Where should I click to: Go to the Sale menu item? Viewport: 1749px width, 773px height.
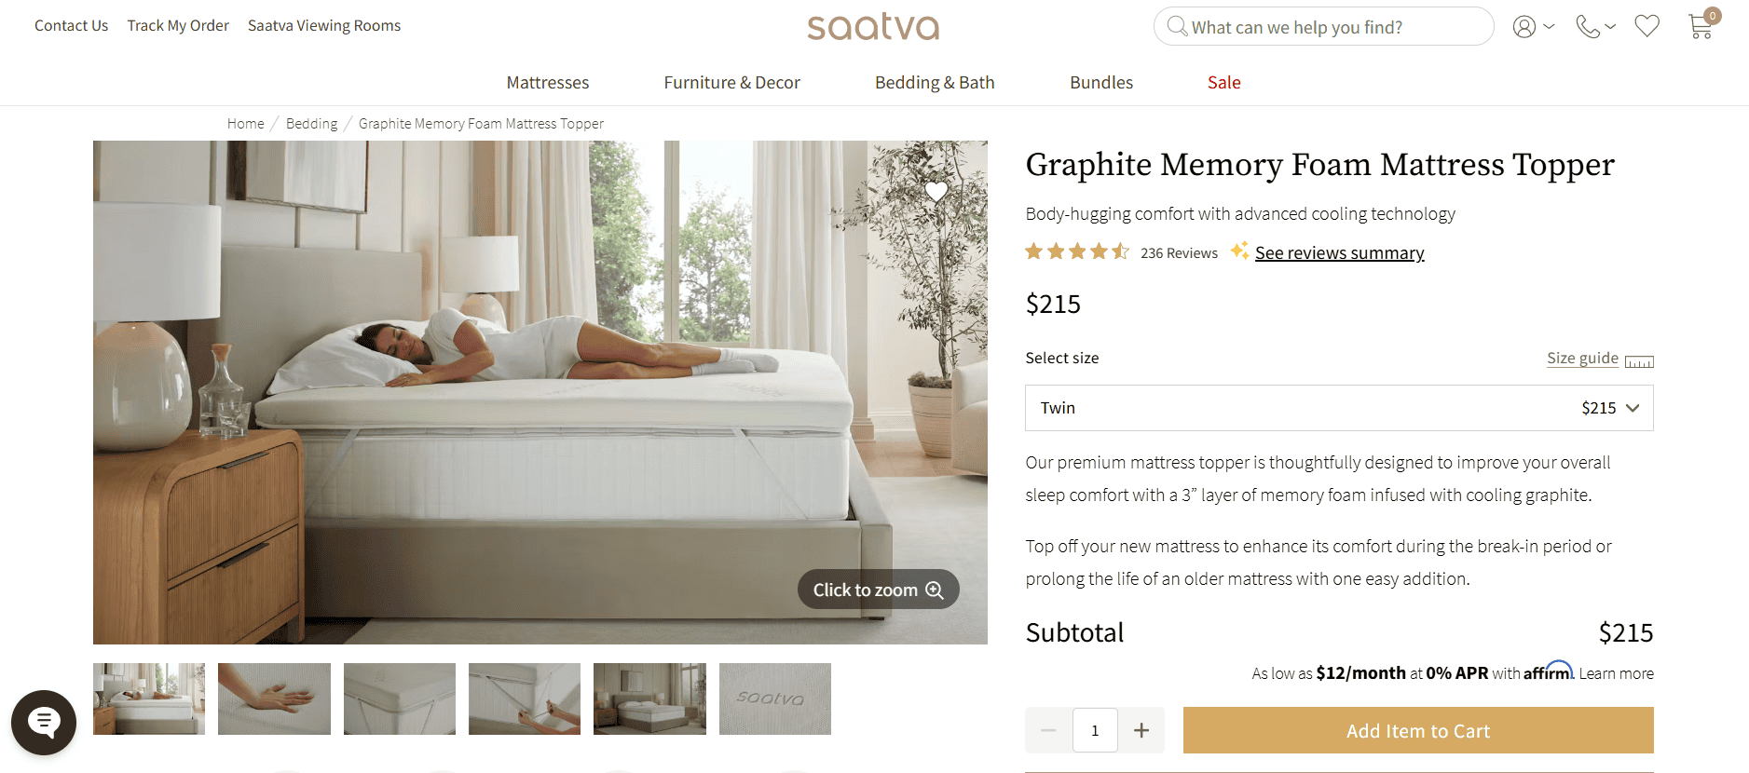pyautogui.click(x=1223, y=82)
